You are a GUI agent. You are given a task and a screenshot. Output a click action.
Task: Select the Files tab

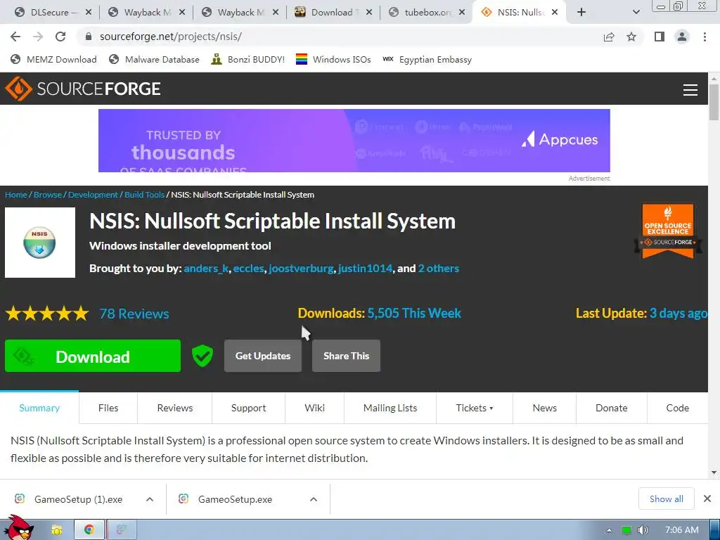tap(108, 408)
